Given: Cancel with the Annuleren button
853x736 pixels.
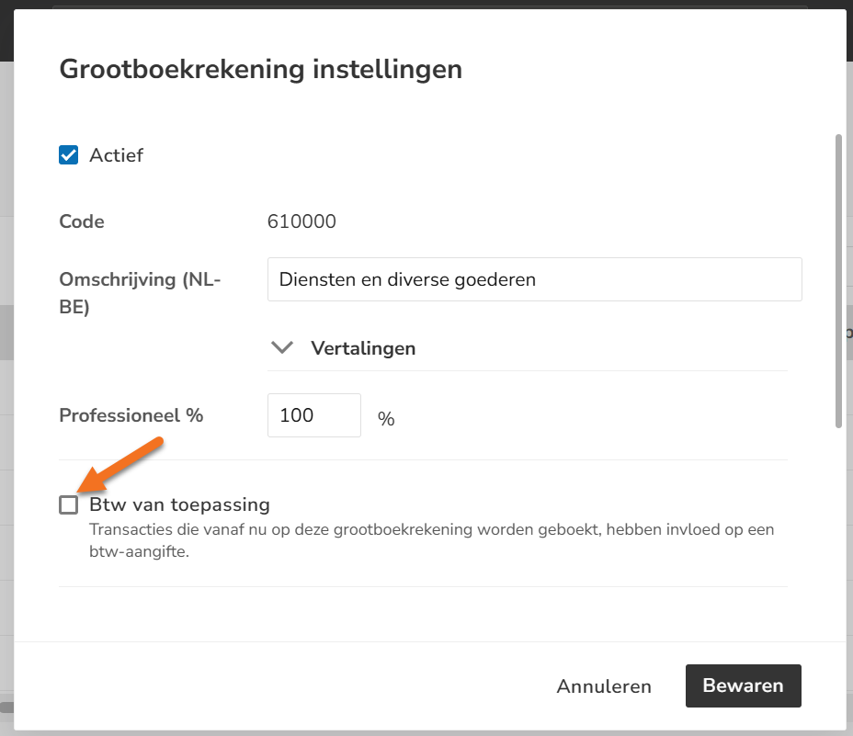Looking at the screenshot, I should 604,686.
